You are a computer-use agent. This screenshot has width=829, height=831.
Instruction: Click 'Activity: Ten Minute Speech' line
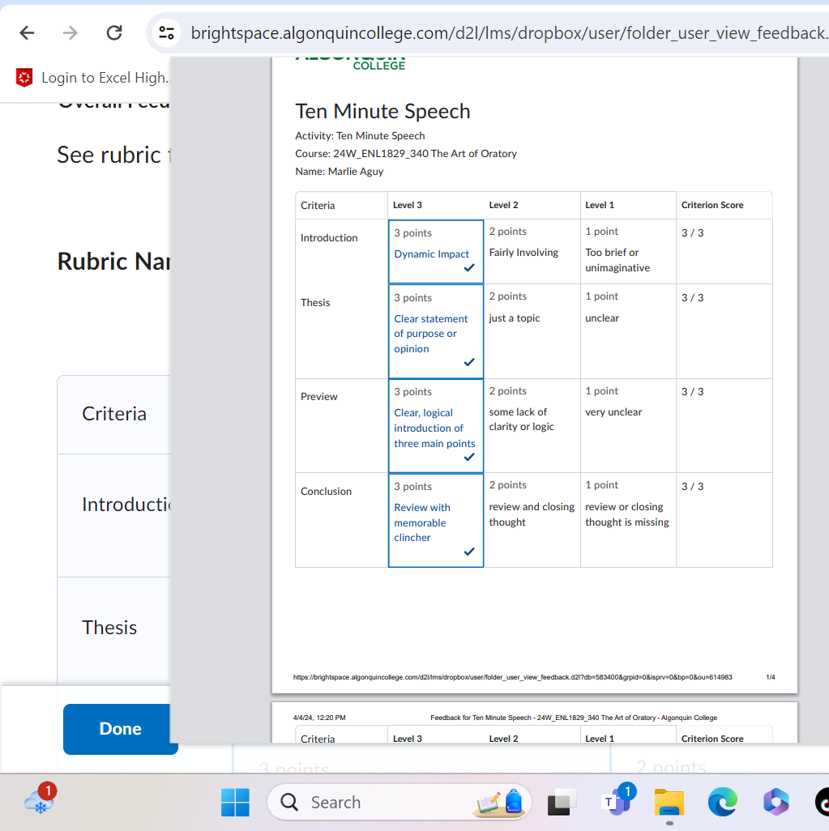[x=360, y=136]
